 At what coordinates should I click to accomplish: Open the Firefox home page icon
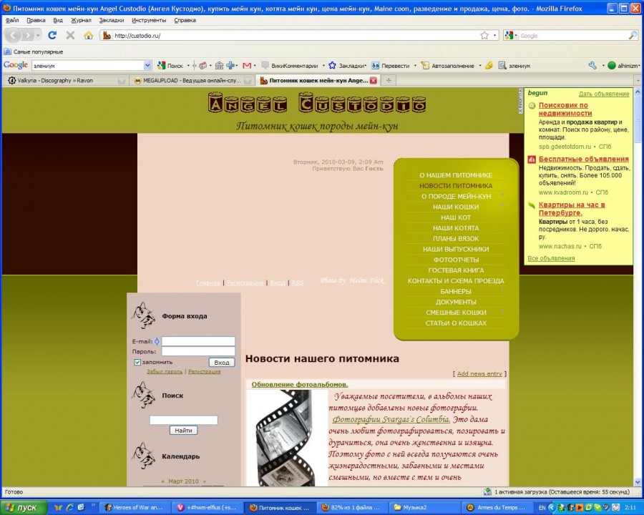tap(88, 35)
